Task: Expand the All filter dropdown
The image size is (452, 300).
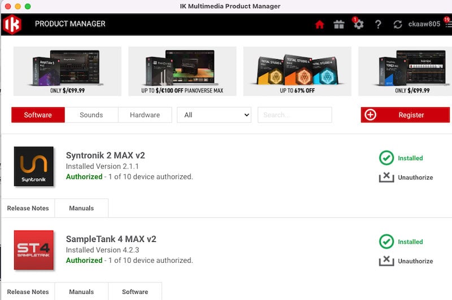Action: click(x=214, y=115)
